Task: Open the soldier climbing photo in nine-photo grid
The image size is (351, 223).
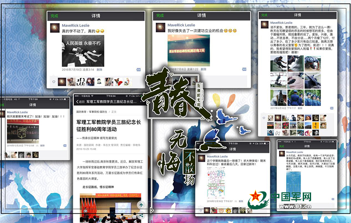Action: pos(279,64)
